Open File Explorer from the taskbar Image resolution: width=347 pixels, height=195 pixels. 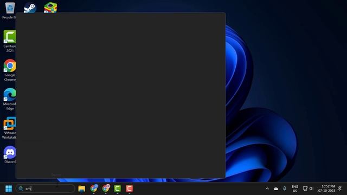point(82,188)
